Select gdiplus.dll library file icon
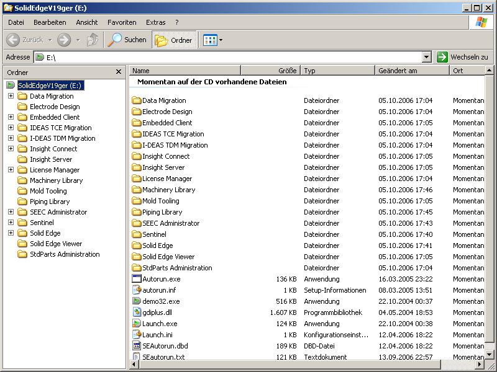Image resolution: width=497 pixels, height=372 pixels. click(137, 312)
